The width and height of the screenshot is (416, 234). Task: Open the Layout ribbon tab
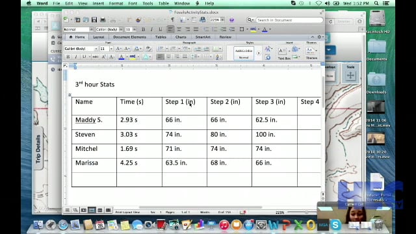[98, 37]
